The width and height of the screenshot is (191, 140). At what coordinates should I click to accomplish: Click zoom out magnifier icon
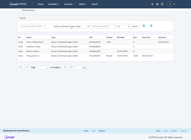click(x=151, y=26)
